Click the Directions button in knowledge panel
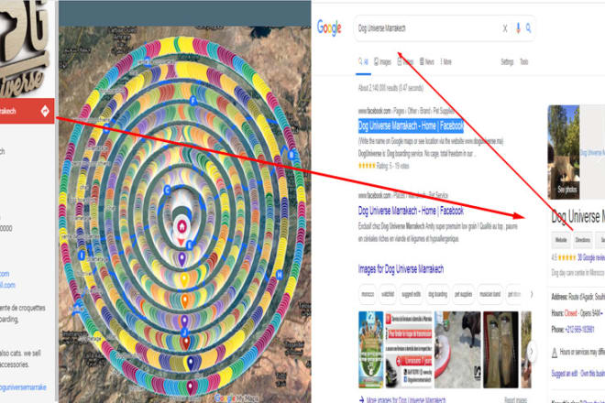Viewport: 605px width, 403px height. pyautogui.click(x=582, y=240)
